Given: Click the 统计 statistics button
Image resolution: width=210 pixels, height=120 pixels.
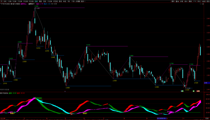Looking at the screenshot, I should click(186, 1).
